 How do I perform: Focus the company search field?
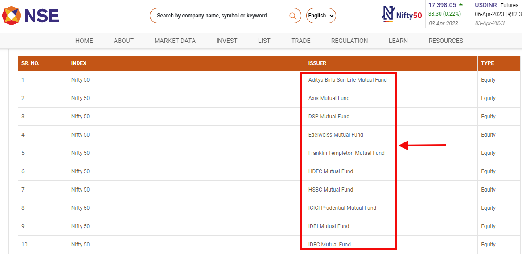[226, 16]
